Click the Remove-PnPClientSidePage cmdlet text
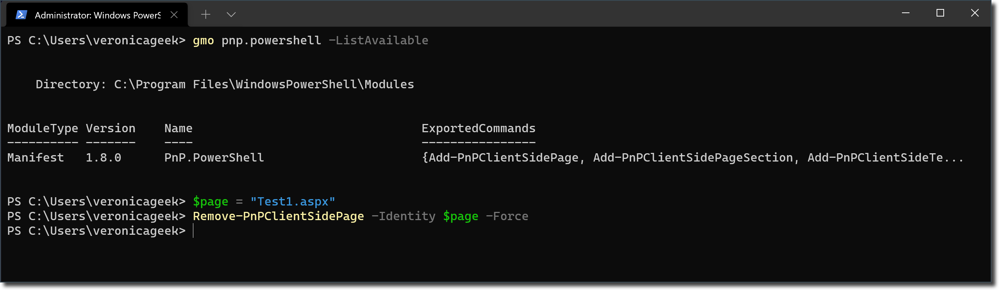 (x=278, y=216)
